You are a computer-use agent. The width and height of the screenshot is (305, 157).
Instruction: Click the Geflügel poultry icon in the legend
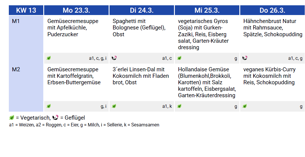point(55,118)
